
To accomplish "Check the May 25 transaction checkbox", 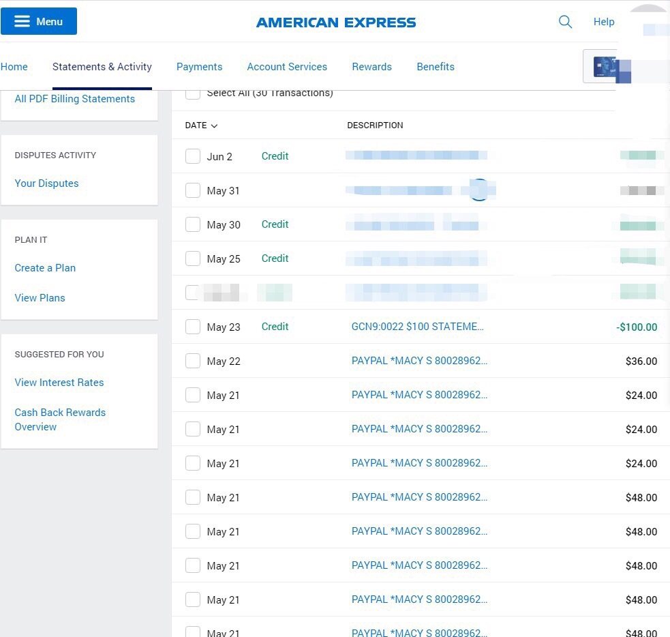I will coord(193,258).
